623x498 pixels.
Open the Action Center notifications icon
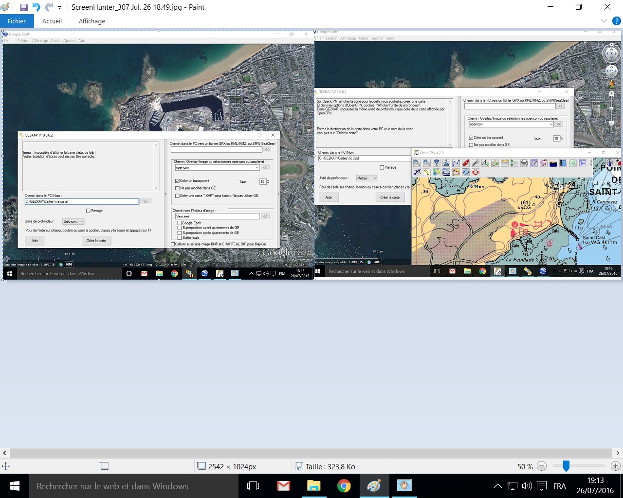point(542,486)
